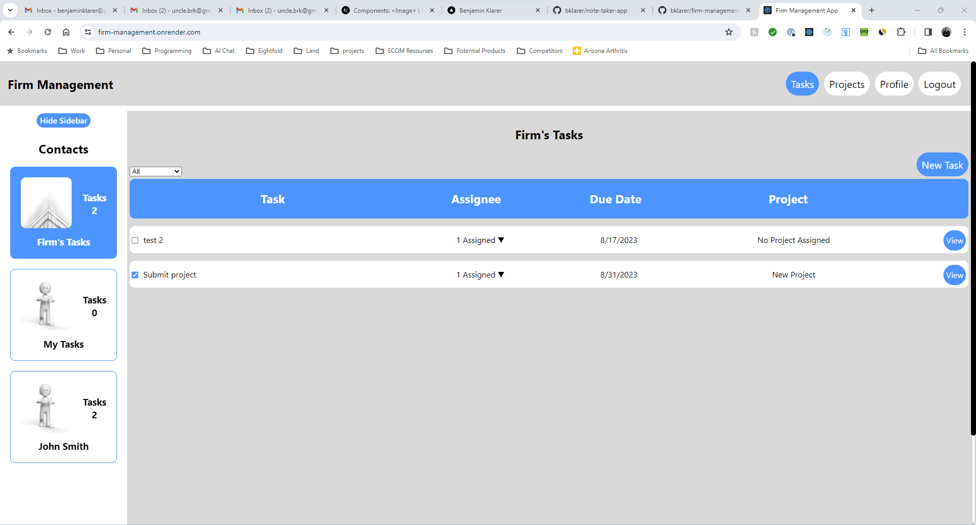This screenshot has width=976, height=525.
Task: View site information icon in address bar
Action: click(x=88, y=32)
